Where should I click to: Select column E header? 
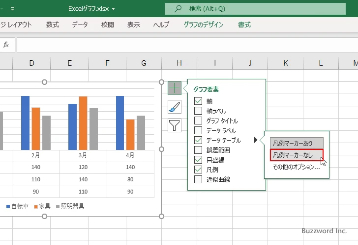[x=69, y=63]
